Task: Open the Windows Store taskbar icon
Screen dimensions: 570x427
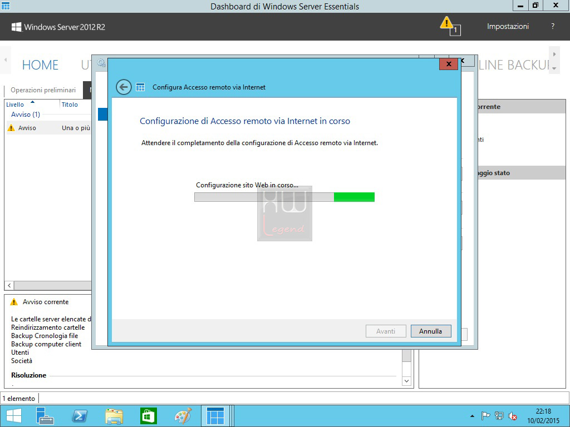Action: 148,416
